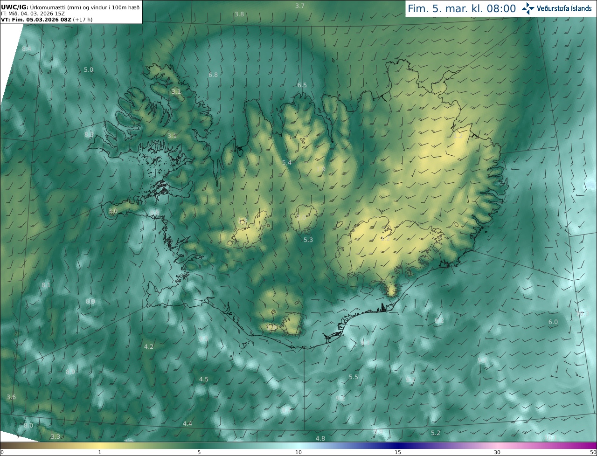Click the 'Fim. 5. mar. kl. 08:00' timestamp
This screenshot has width=597, height=456.
click(462, 8)
